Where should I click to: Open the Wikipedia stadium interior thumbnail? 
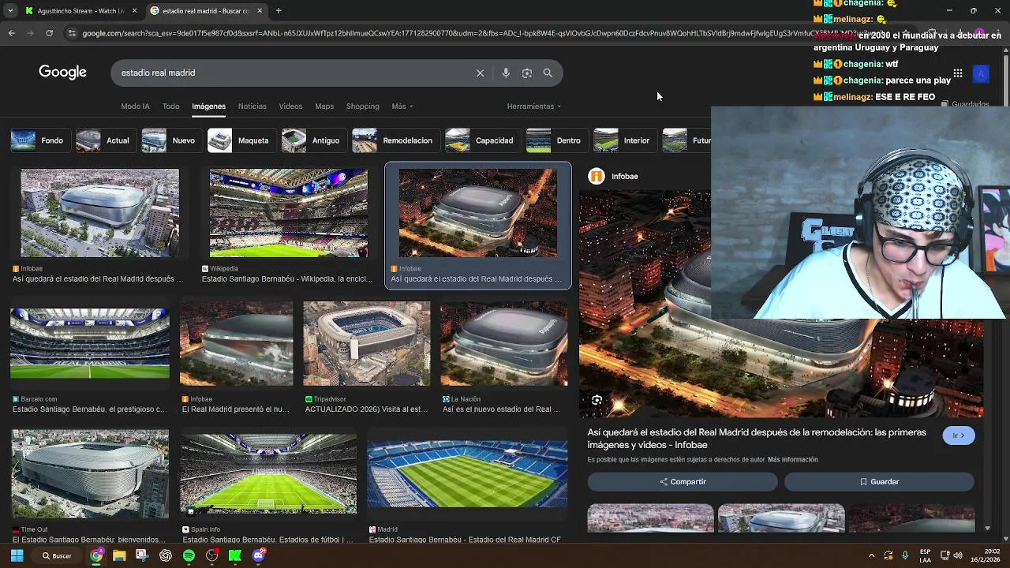(289, 213)
